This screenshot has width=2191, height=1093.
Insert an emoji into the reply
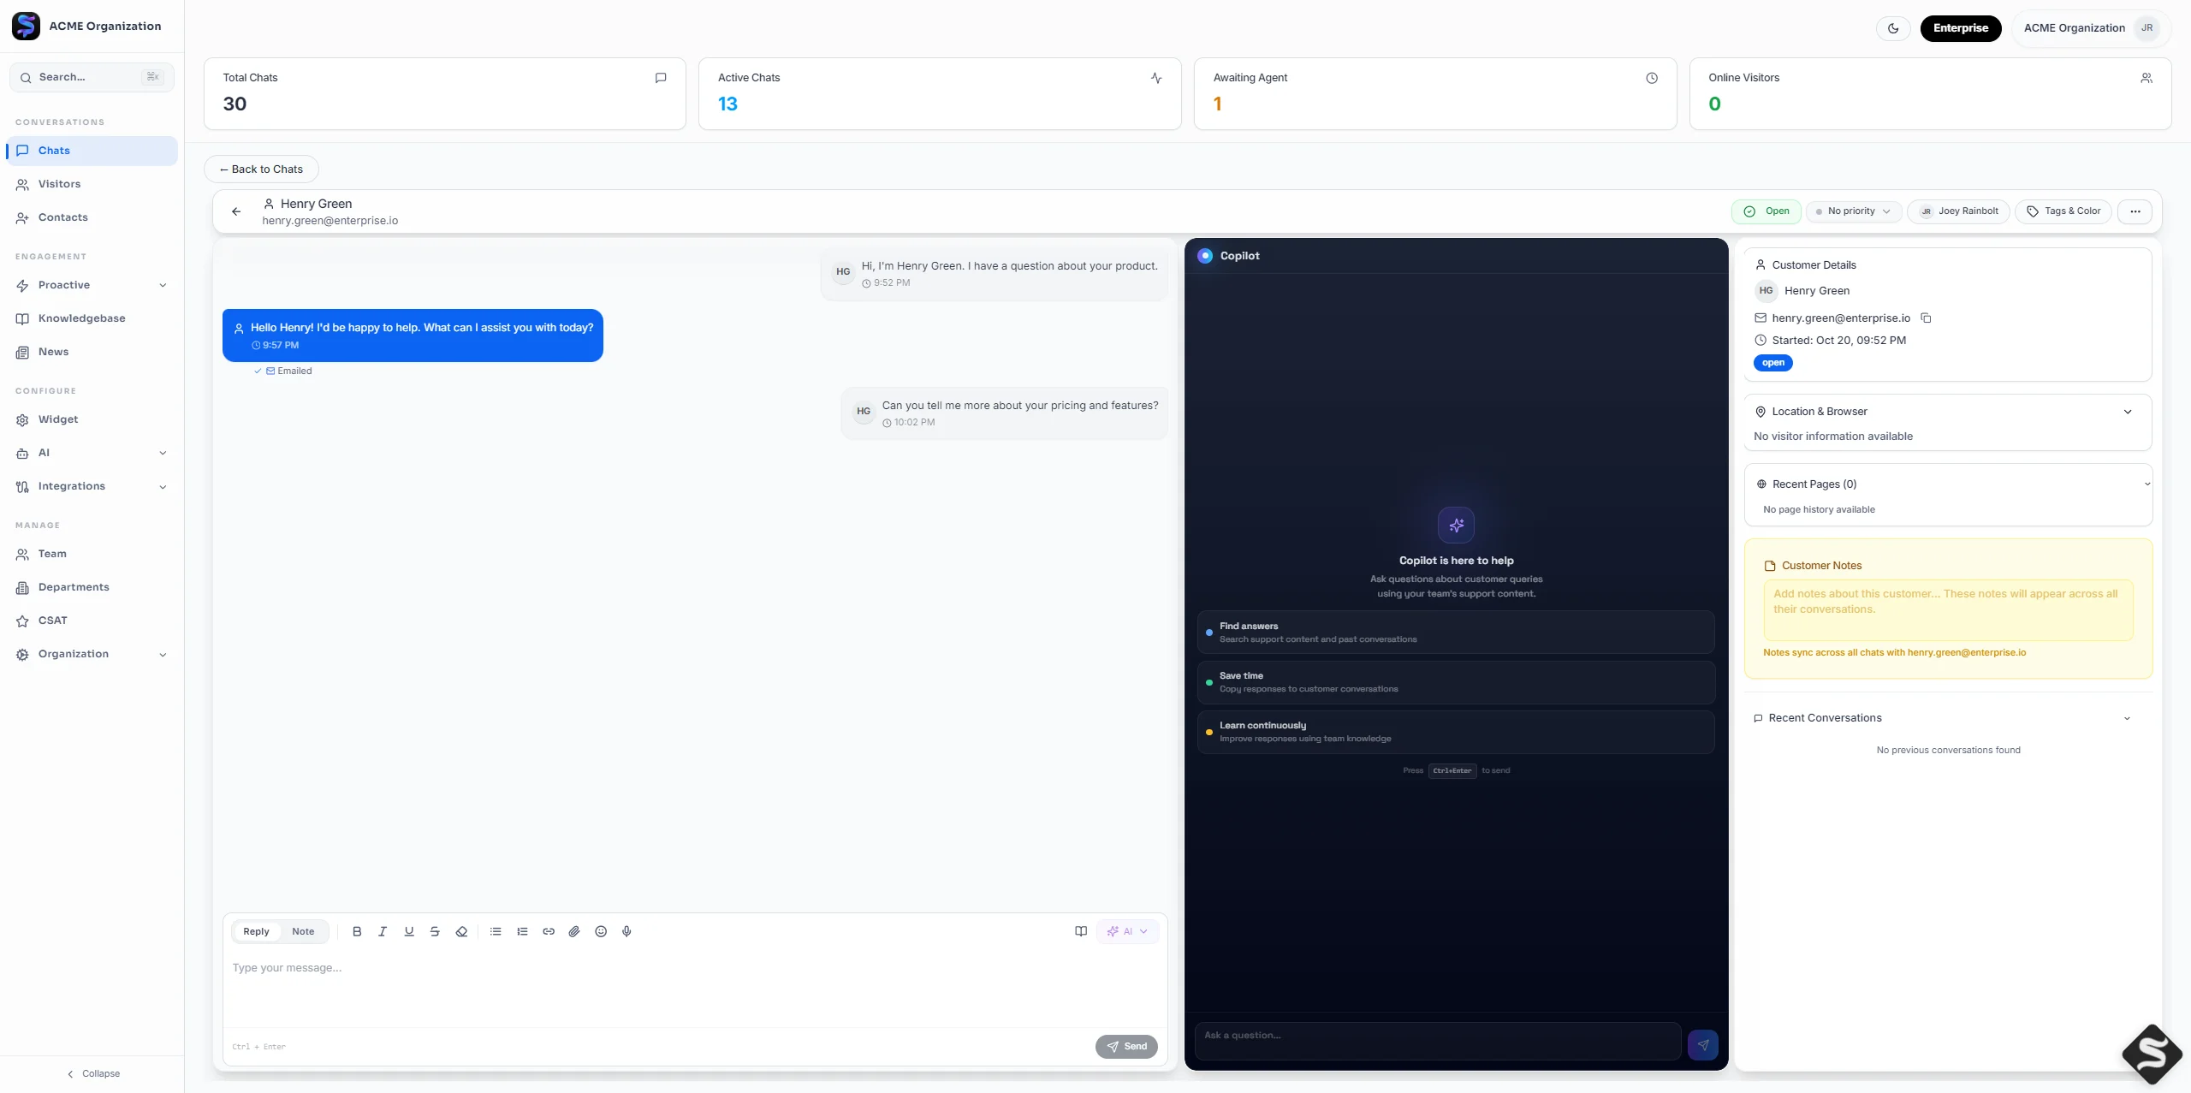click(x=601, y=931)
